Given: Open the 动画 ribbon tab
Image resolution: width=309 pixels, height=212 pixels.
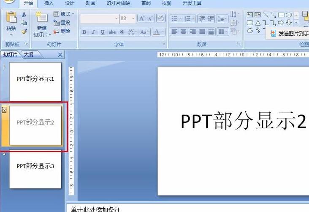Looking at the screenshot, I should 90,3.
